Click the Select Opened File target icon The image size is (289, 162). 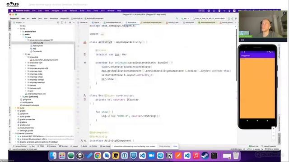(58, 22)
